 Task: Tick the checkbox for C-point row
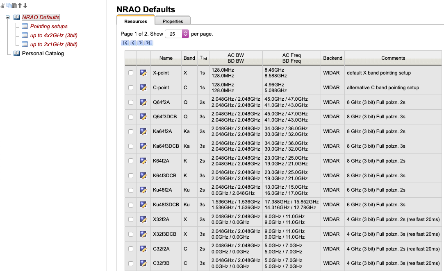click(131, 88)
